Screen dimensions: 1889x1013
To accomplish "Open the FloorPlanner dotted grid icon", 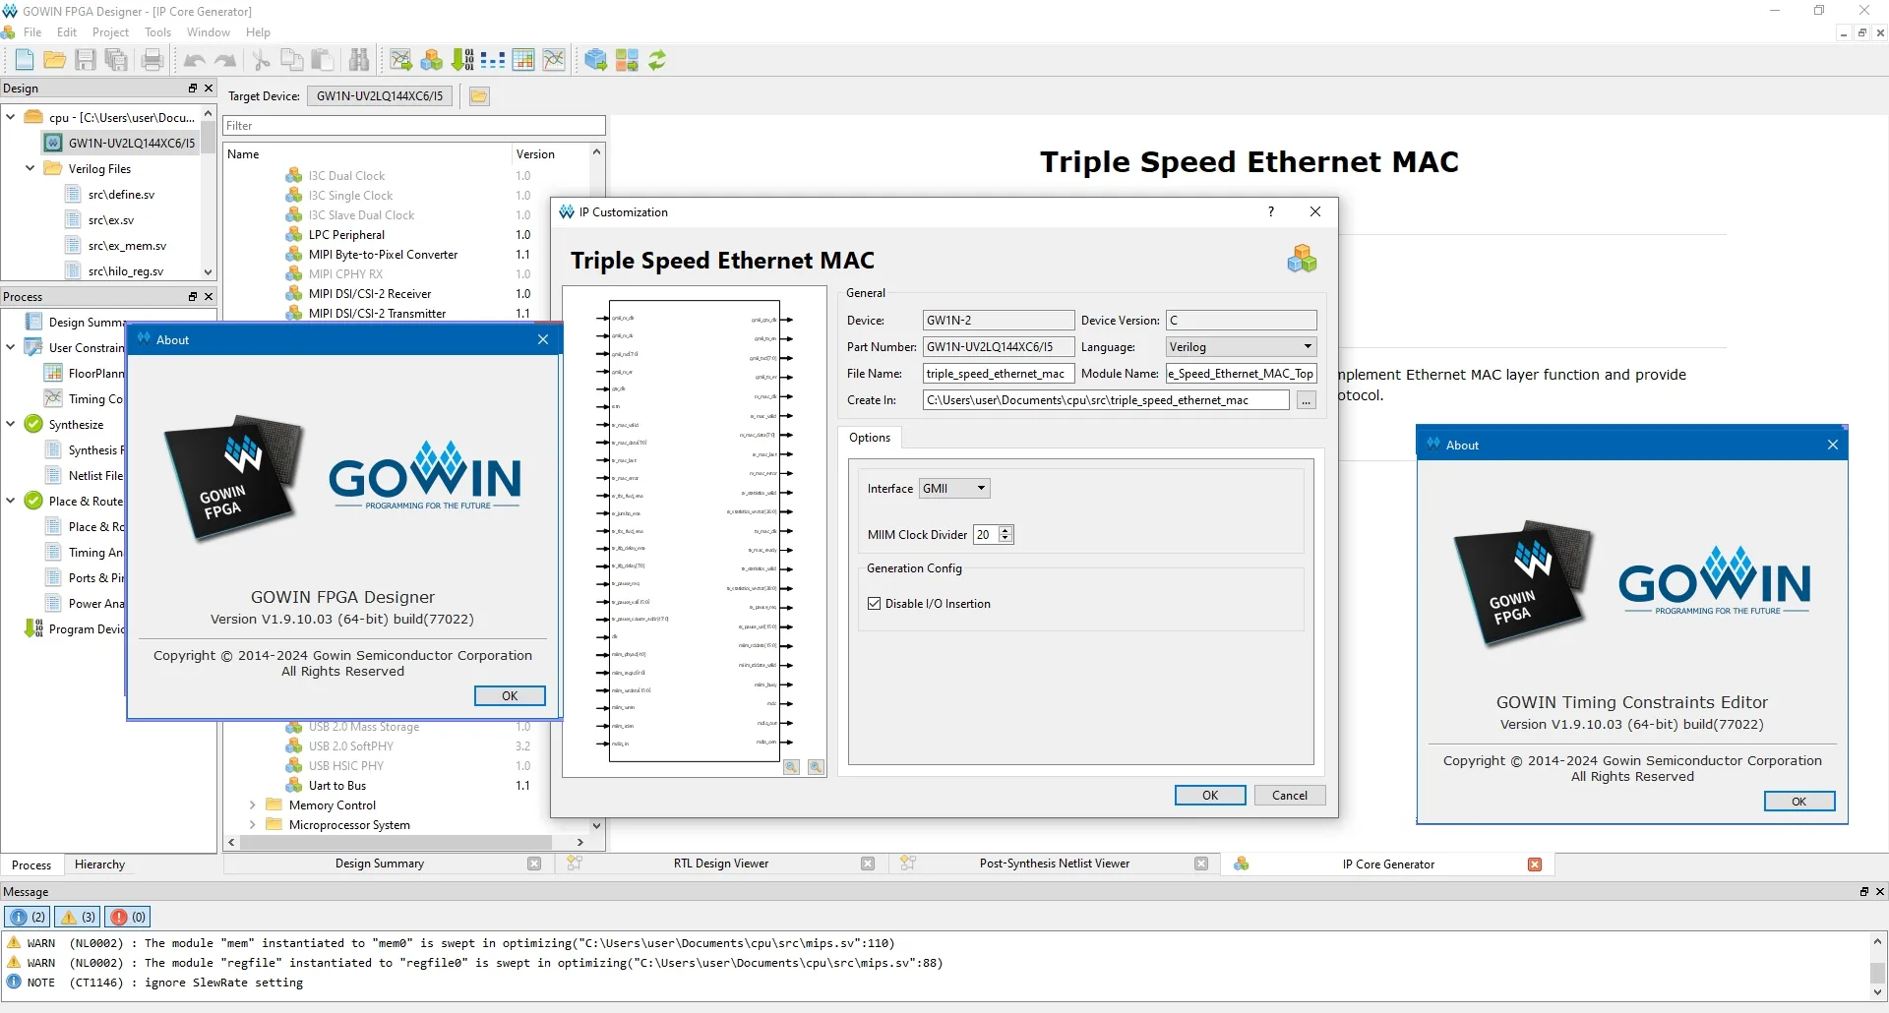I will click(493, 60).
